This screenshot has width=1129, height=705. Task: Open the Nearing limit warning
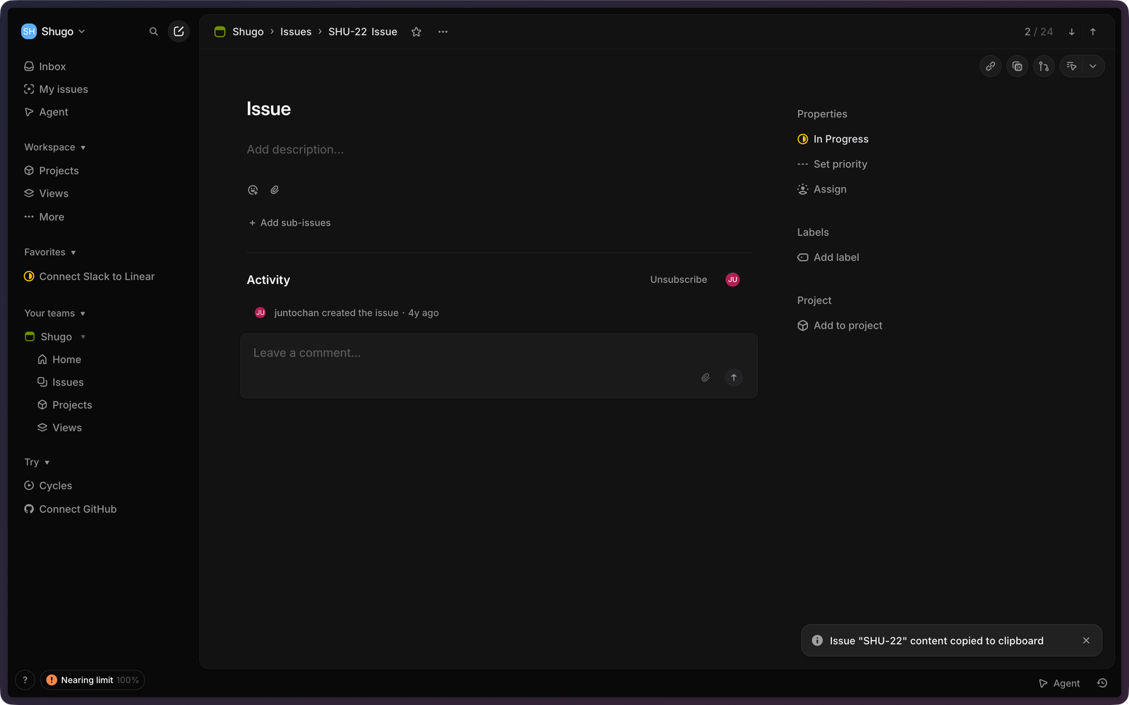coord(92,680)
